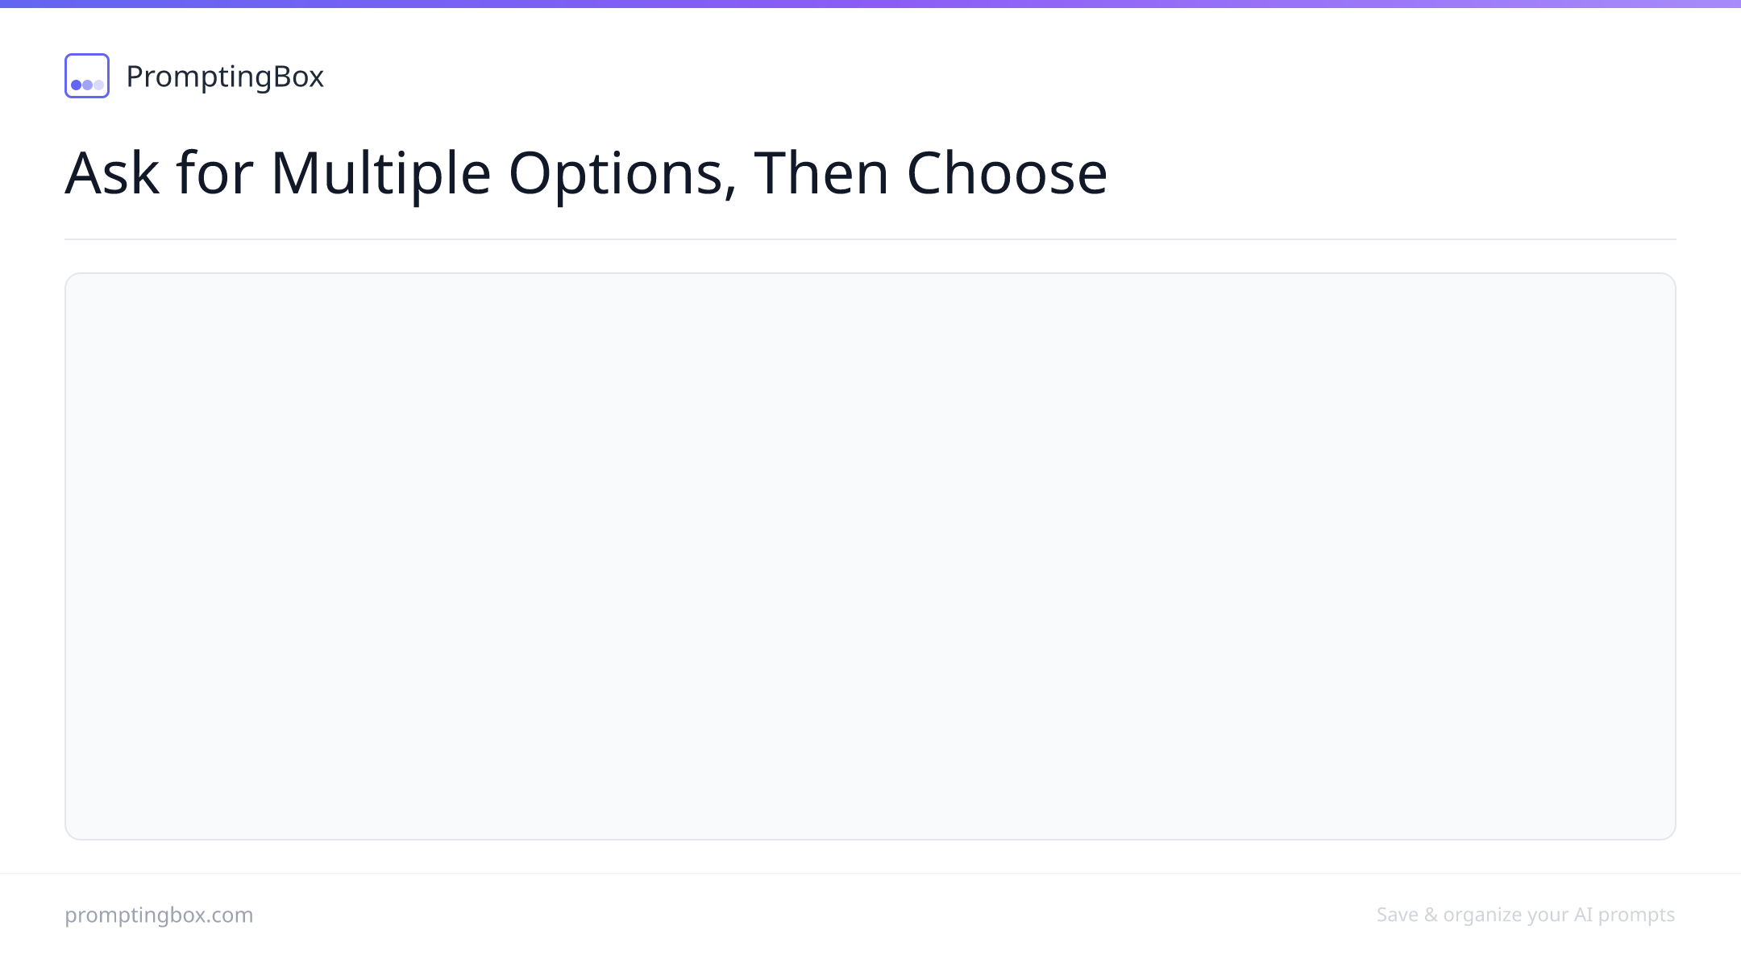Screen dimensions: 1741x967
Task: Click the divider line below the title
Action: click(870, 239)
